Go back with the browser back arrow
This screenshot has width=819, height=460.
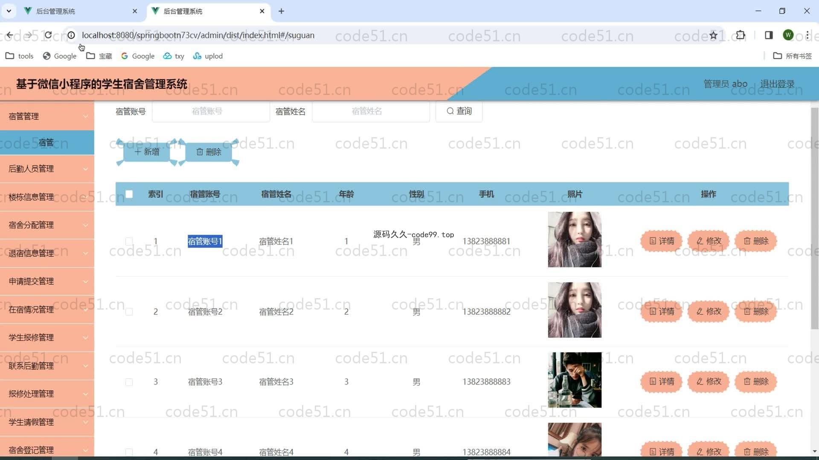click(9, 35)
